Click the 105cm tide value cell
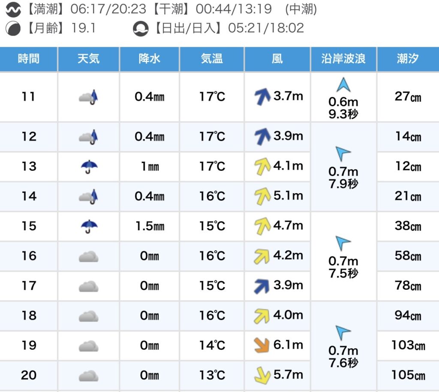Screen dimensions: 439x392 coord(408,375)
